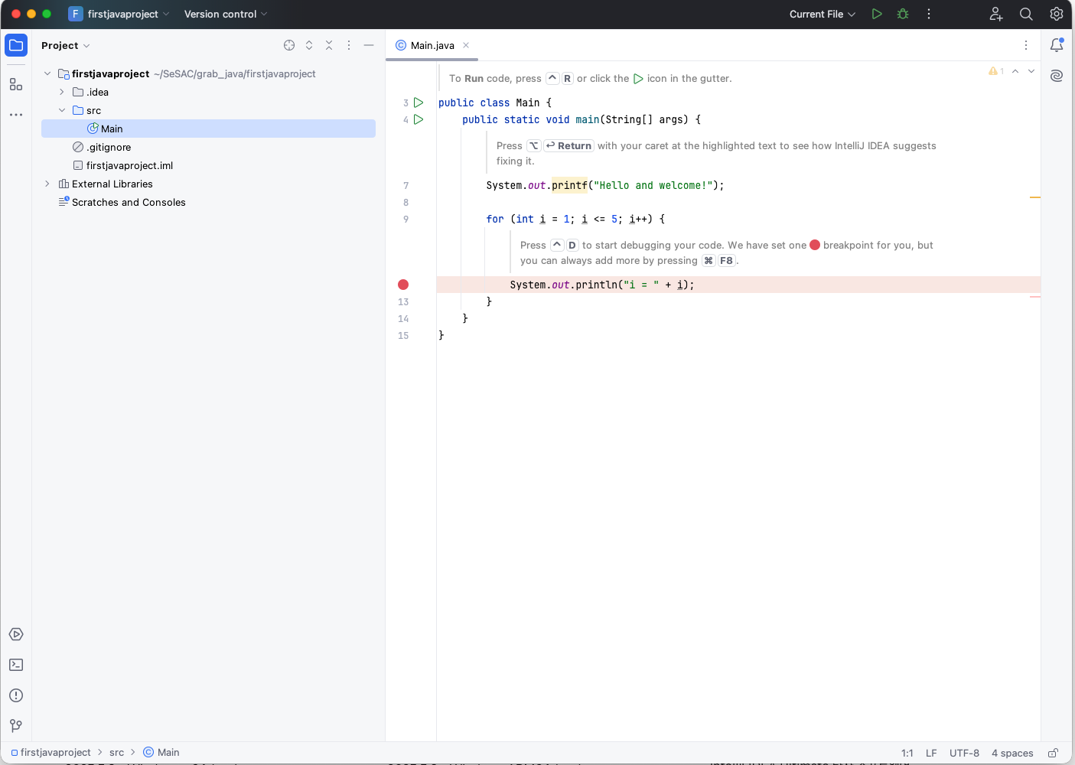The width and height of the screenshot is (1075, 765).
Task: Change UTF-8 file encoding
Action: pos(964,753)
